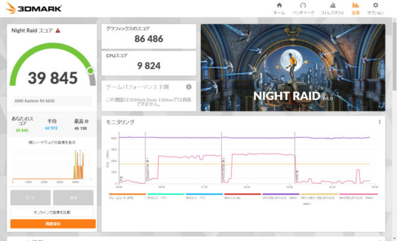Toggle the pink GPUクロック (MHz) legend series
The image size is (397, 241).
point(358,196)
